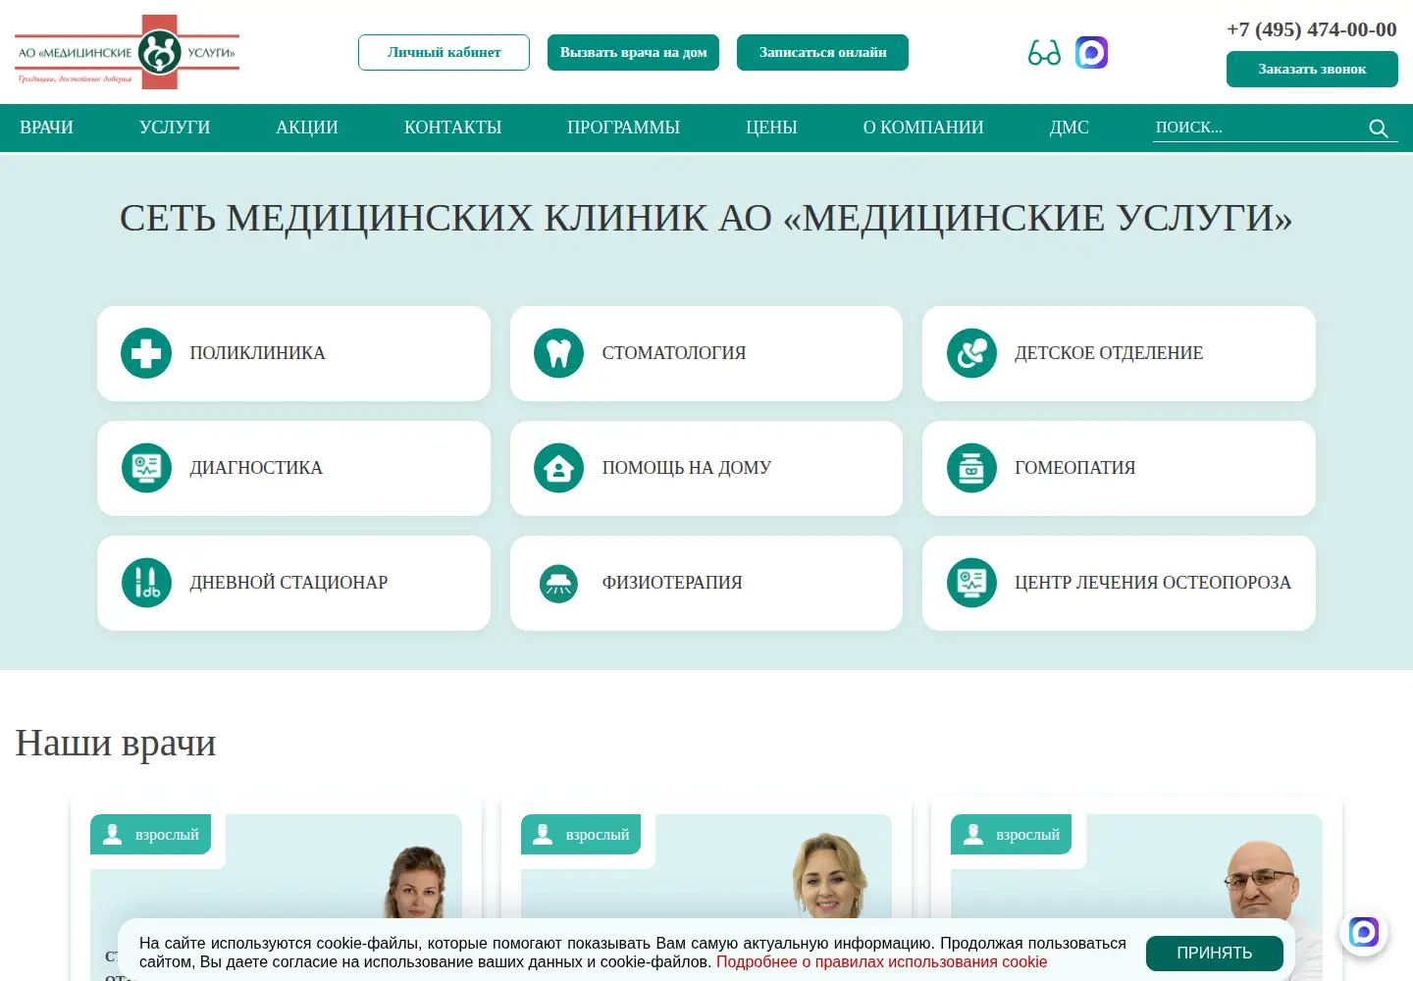
Task: Accept cookies with Принять button
Action: click(1215, 954)
